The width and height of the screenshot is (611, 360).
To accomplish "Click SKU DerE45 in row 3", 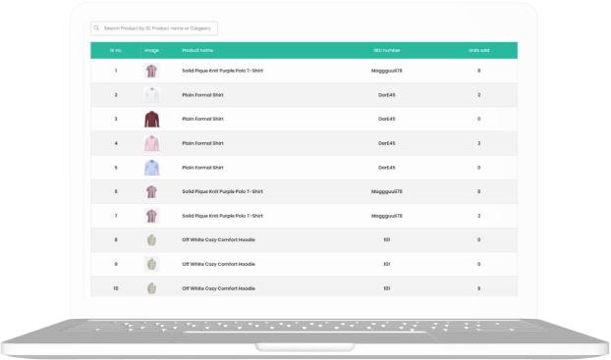I will tap(387, 119).
